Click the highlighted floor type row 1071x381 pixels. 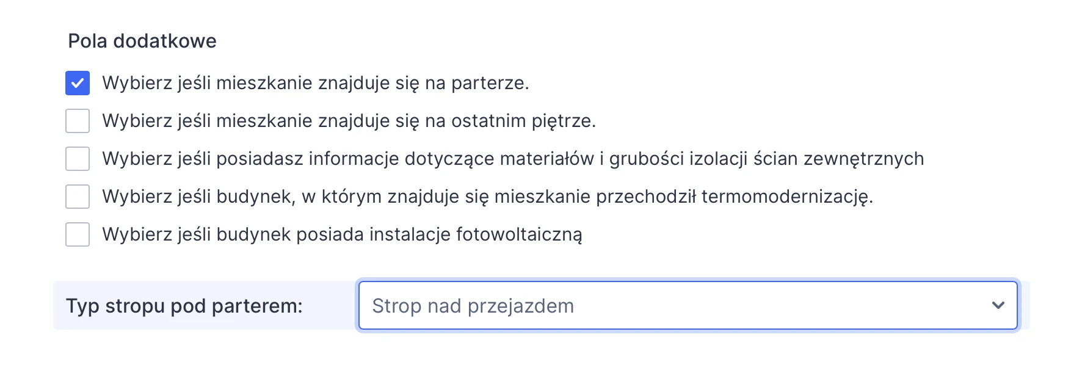point(201,305)
